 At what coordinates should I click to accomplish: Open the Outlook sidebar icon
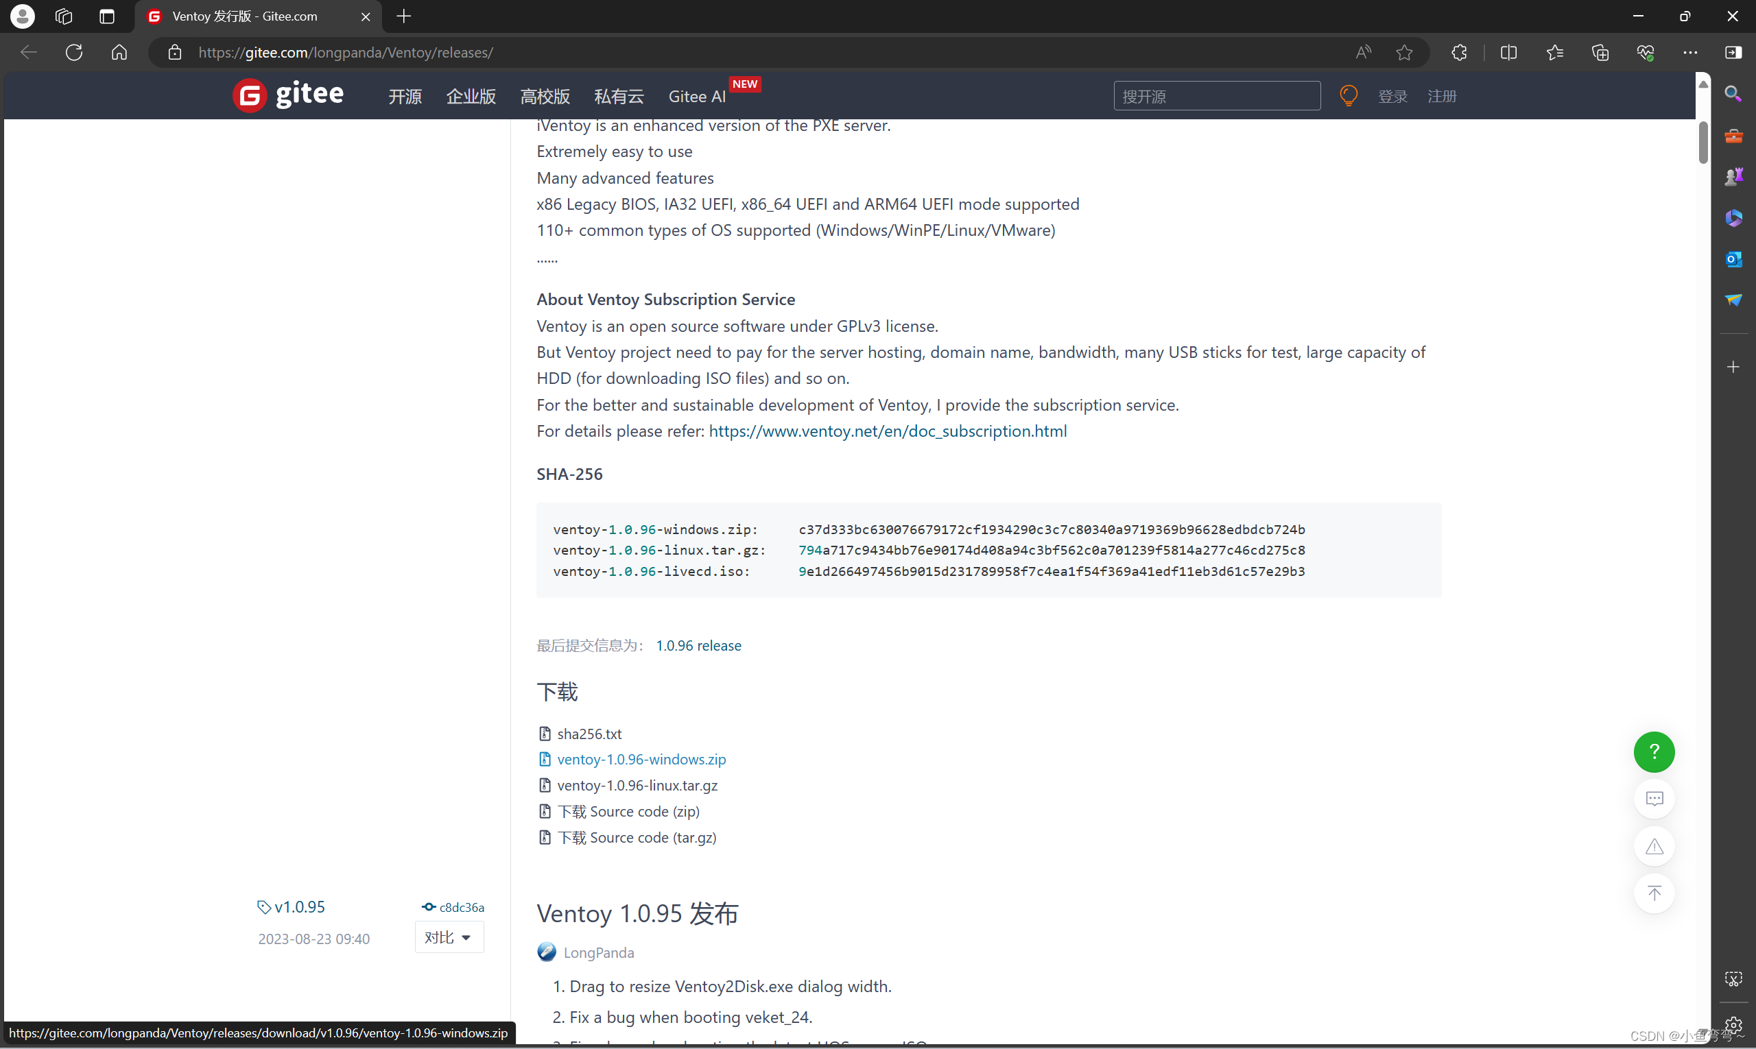point(1733,258)
